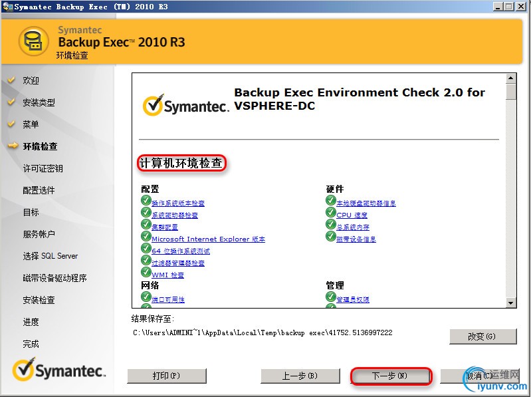Click the 打印(P) button
The width and height of the screenshot is (531, 397).
click(167, 376)
